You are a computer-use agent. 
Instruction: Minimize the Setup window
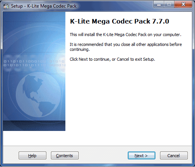pos(159,5)
